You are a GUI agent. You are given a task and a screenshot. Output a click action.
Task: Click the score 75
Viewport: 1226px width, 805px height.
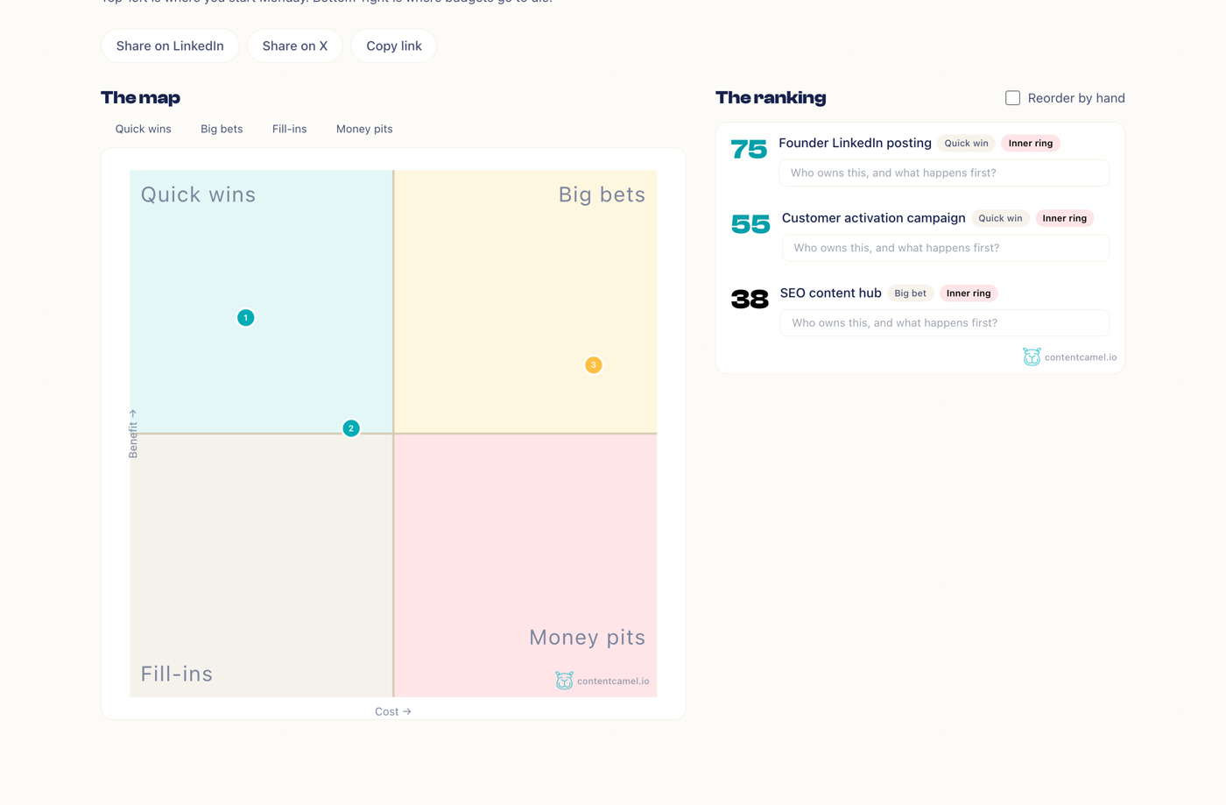[749, 150]
